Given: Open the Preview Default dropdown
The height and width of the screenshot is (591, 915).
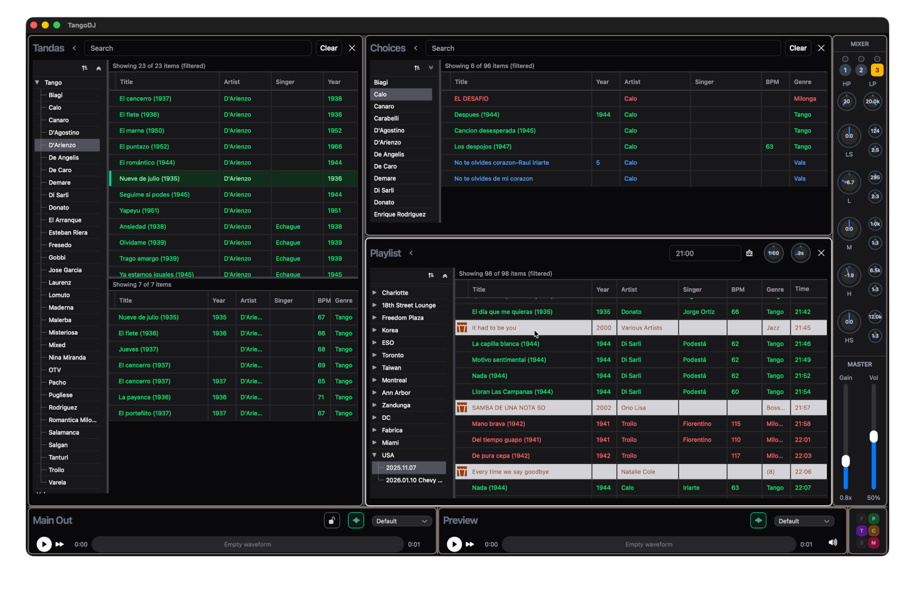Looking at the screenshot, I should pos(803,521).
